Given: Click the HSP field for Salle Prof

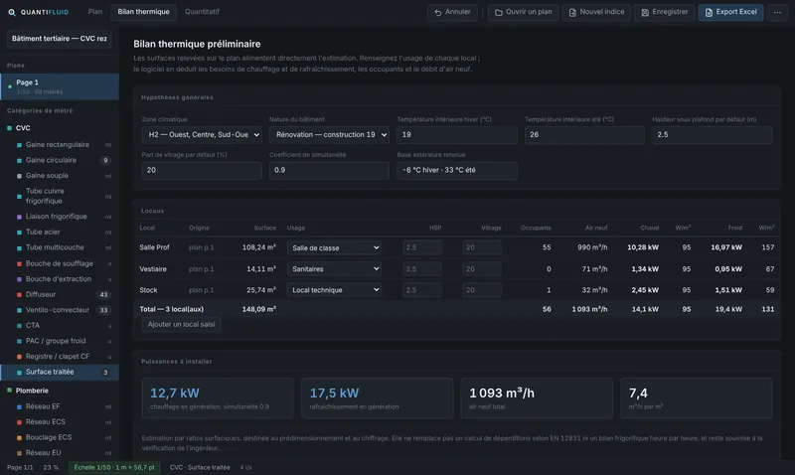Looking at the screenshot, I should pos(421,247).
